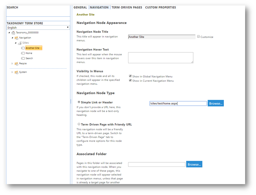
Task: Click the 'Another Site' green heading text
Action: [x=85, y=15]
